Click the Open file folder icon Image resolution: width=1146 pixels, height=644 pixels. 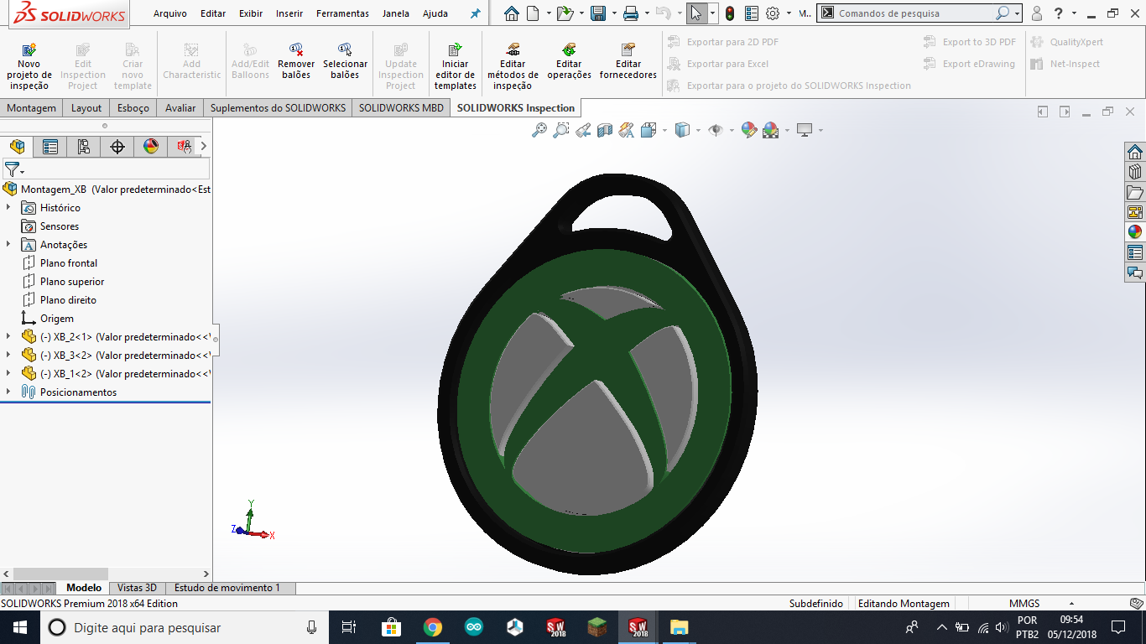point(565,13)
